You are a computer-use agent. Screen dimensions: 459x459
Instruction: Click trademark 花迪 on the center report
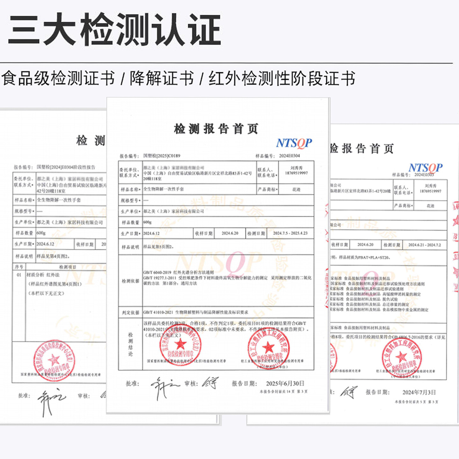[x=296, y=189]
